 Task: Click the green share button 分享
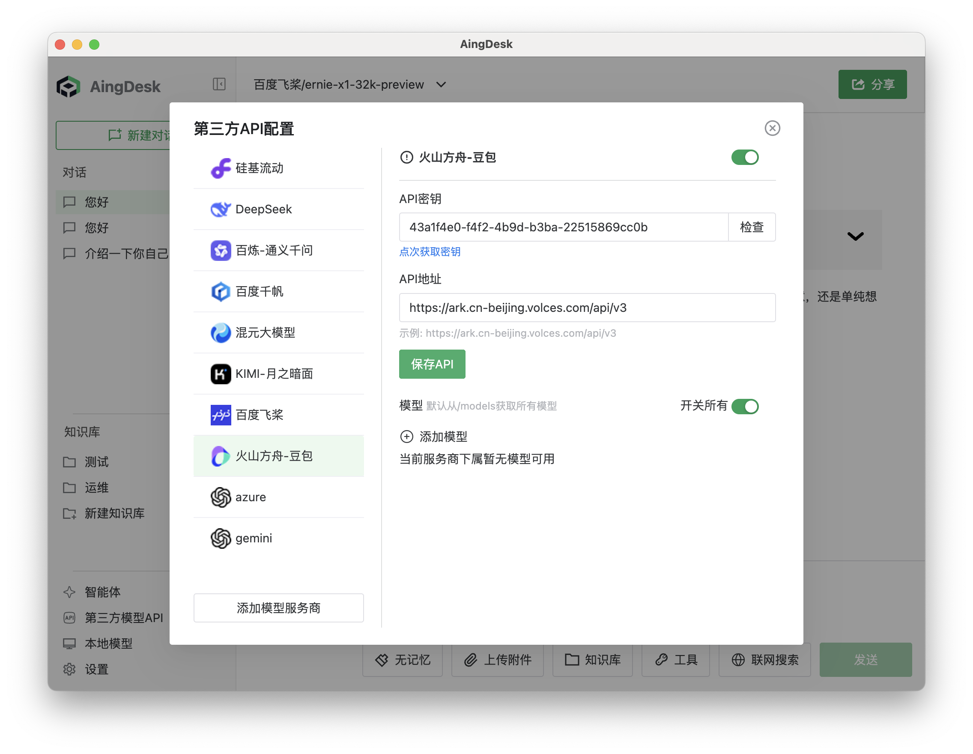(x=872, y=84)
